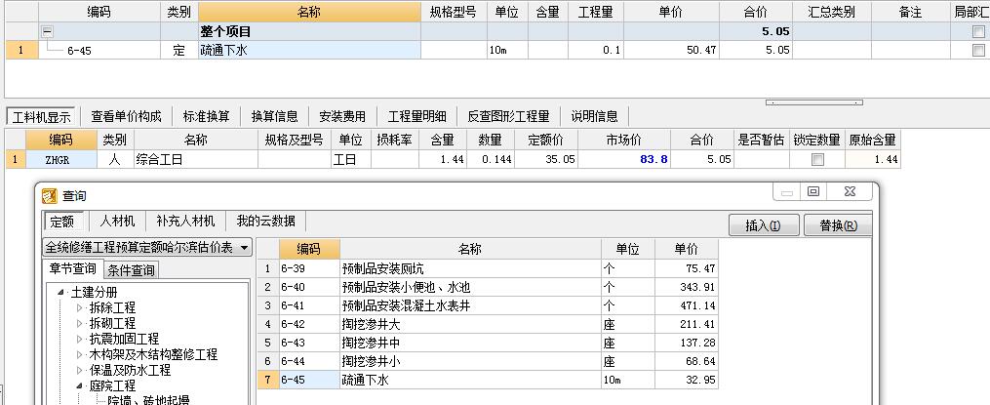The width and height of the screenshot is (990, 405).
Task: Close the 查询 dialog
Action: (x=850, y=191)
